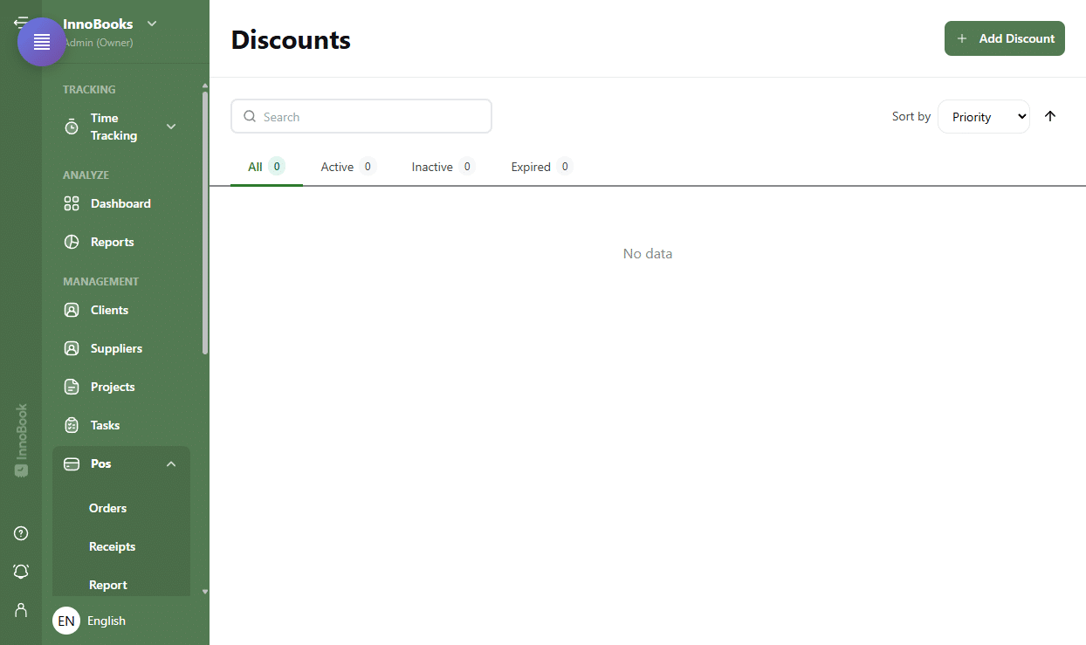Viewport: 1086px width, 645px height.
Task: Open the notifications bell icon
Action: [x=21, y=572]
